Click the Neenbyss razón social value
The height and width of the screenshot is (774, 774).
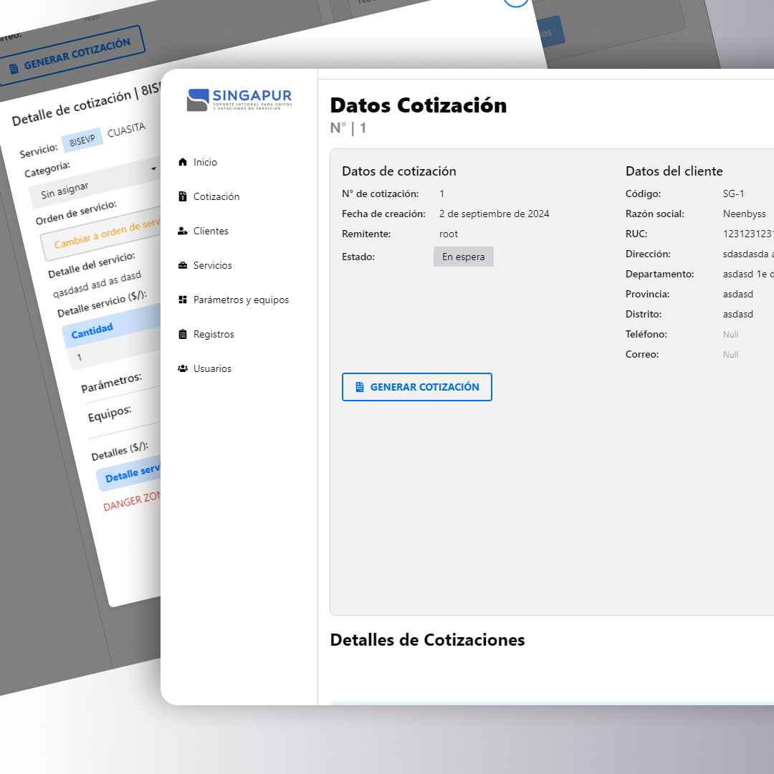tap(744, 214)
